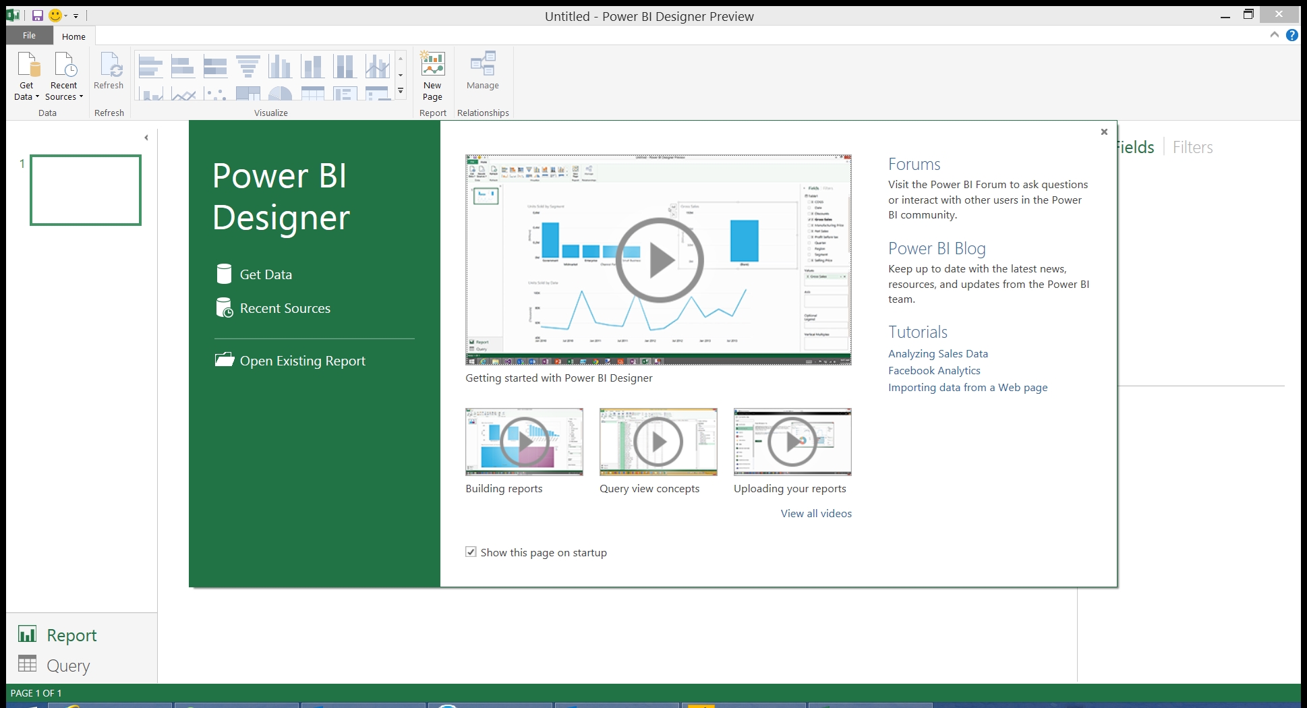Click Open Existing Report
Viewport: 1307px width, 708px height.
click(x=290, y=360)
